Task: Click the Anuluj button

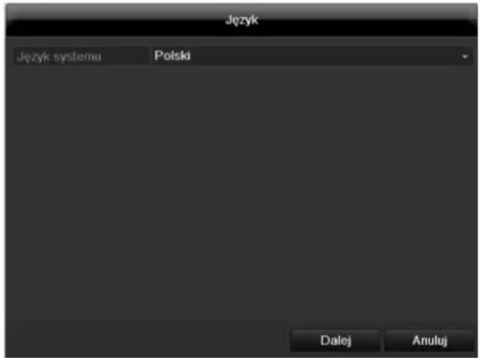Action: point(429,340)
